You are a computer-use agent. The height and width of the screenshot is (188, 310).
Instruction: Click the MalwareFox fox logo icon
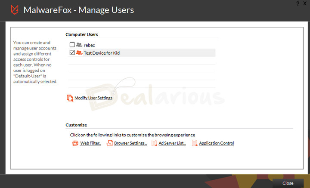click(x=15, y=9)
